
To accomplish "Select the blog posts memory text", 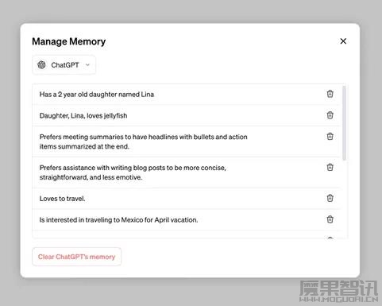I will click(133, 172).
